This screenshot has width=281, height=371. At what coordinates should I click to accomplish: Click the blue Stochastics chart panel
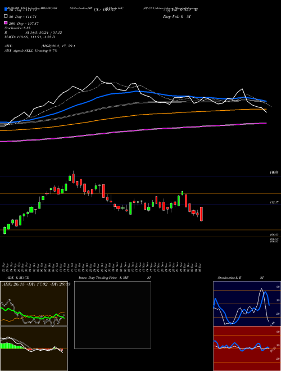(247, 304)
